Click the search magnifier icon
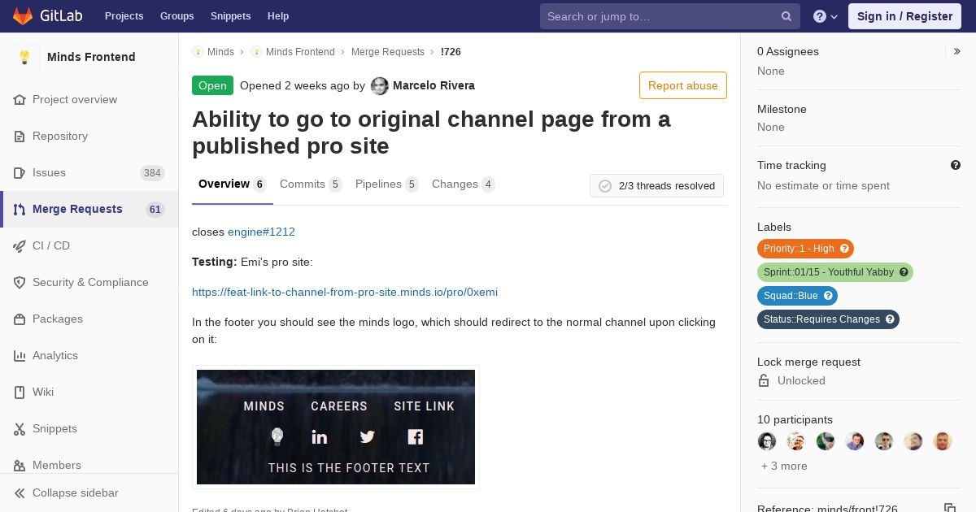This screenshot has height=512, width=976. pos(786,16)
